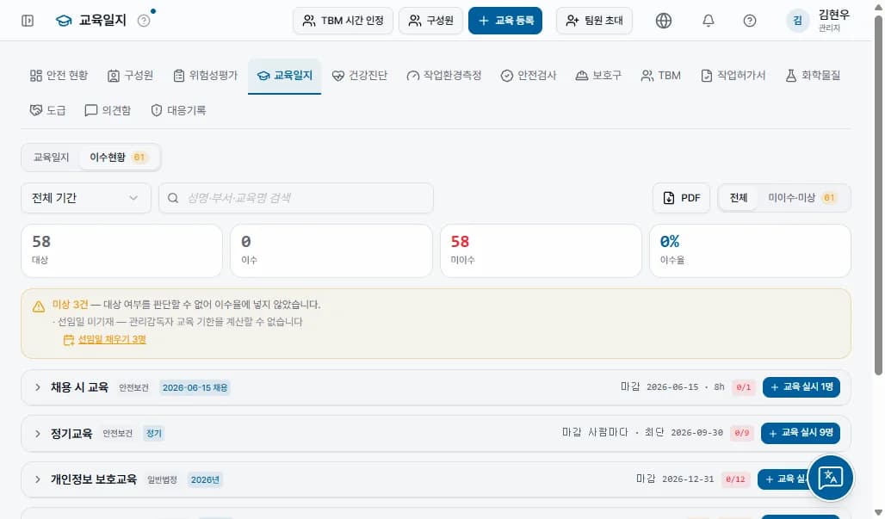Viewport: 885px width, 519px height.
Task: Go to the 화학물질 flask tab
Action: pos(813,76)
